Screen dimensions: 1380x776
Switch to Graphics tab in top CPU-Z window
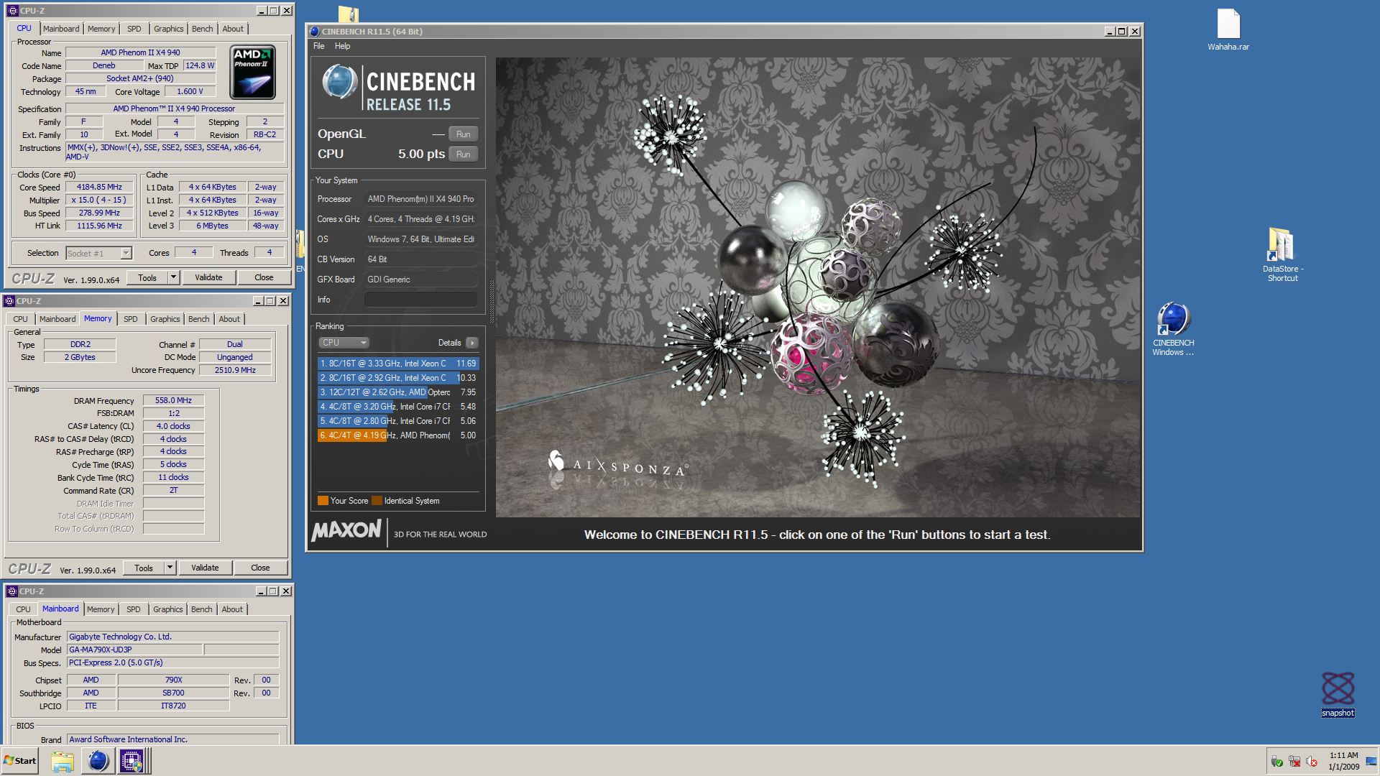[x=169, y=29]
